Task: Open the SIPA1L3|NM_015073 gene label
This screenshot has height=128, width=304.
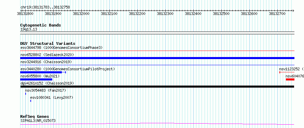Action: click(38, 121)
